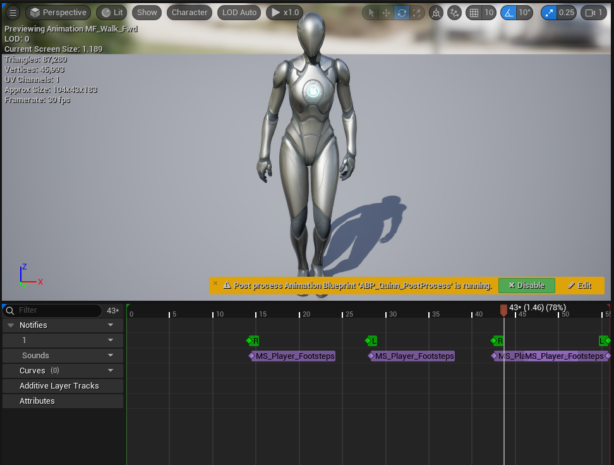Open the Curves track dropdown arrow
Viewport: 614px width, 465px height.
coord(111,371)
